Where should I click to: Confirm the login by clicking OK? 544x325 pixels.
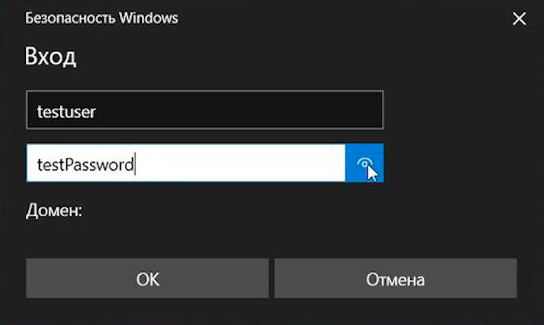click(x=147, y=278)
